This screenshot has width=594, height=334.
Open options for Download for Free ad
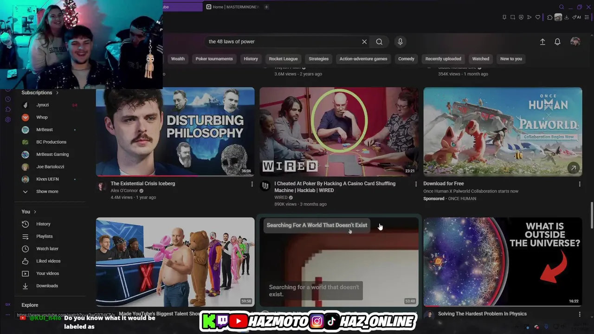click(580, 184)
